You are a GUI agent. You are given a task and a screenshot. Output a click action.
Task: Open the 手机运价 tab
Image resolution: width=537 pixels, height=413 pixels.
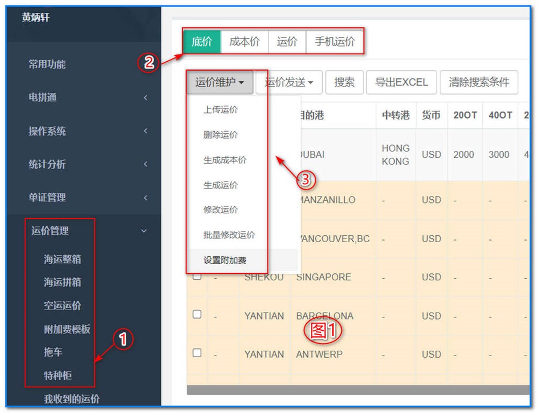point(336,41)
